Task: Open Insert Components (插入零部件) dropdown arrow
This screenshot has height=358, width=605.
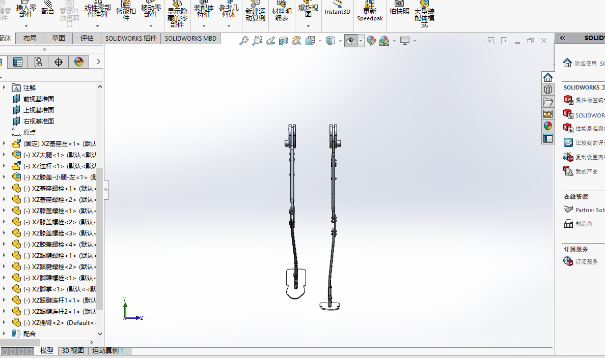Action: 26,26
